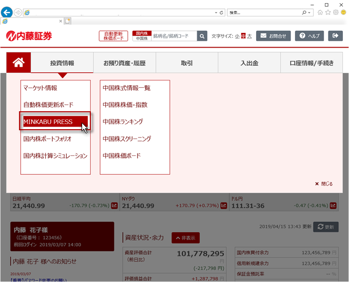Go back with browser back arrow
This screenshot has width=349, height=282.
click(7, 12)
